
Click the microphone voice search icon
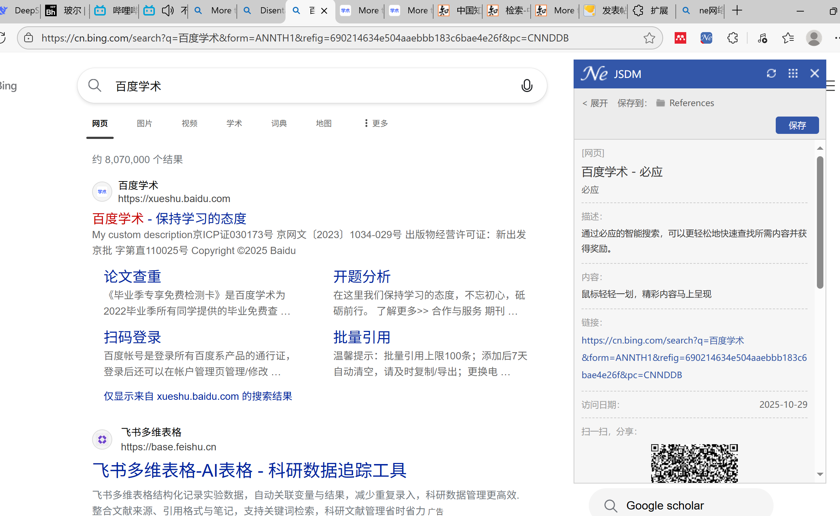[527, 86]
